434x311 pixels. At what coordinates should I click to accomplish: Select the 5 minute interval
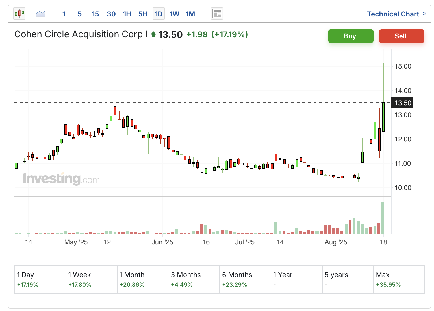(79, 14)
